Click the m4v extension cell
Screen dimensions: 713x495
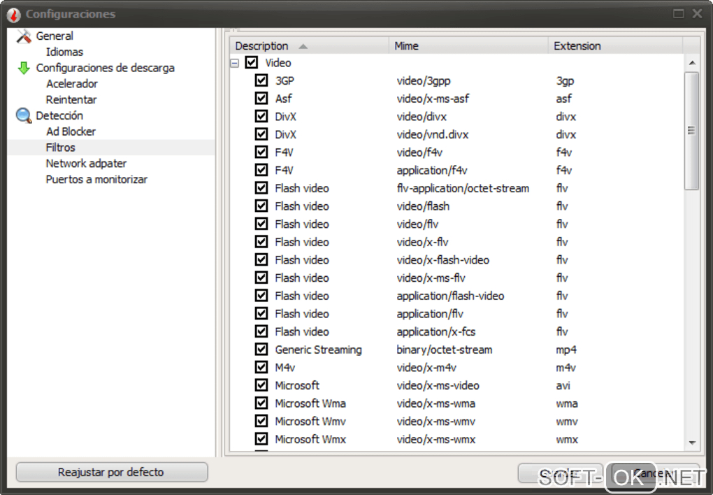point(566,368)
